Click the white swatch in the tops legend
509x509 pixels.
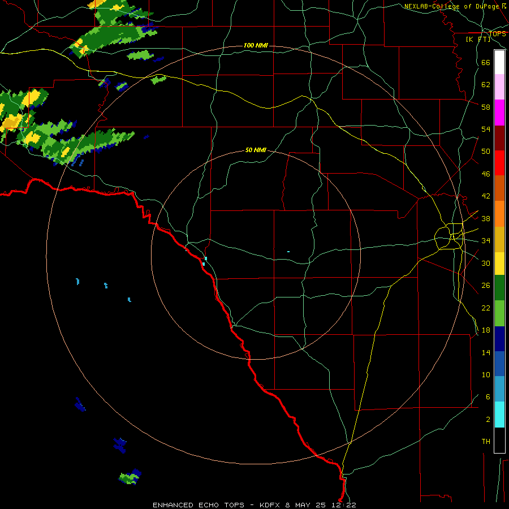[499, 62]
